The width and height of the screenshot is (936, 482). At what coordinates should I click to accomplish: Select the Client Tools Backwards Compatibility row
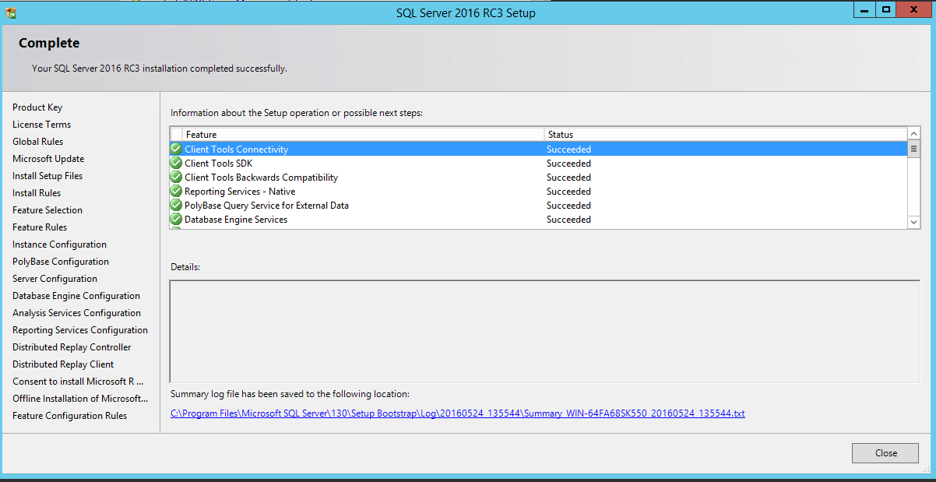coord(538,178)
